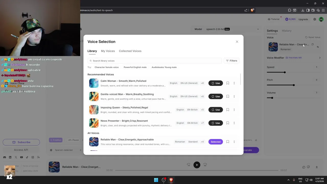The image size is (327, 184).
Task: Bookmark the Calm Woman voice
Action: [228, 83]
